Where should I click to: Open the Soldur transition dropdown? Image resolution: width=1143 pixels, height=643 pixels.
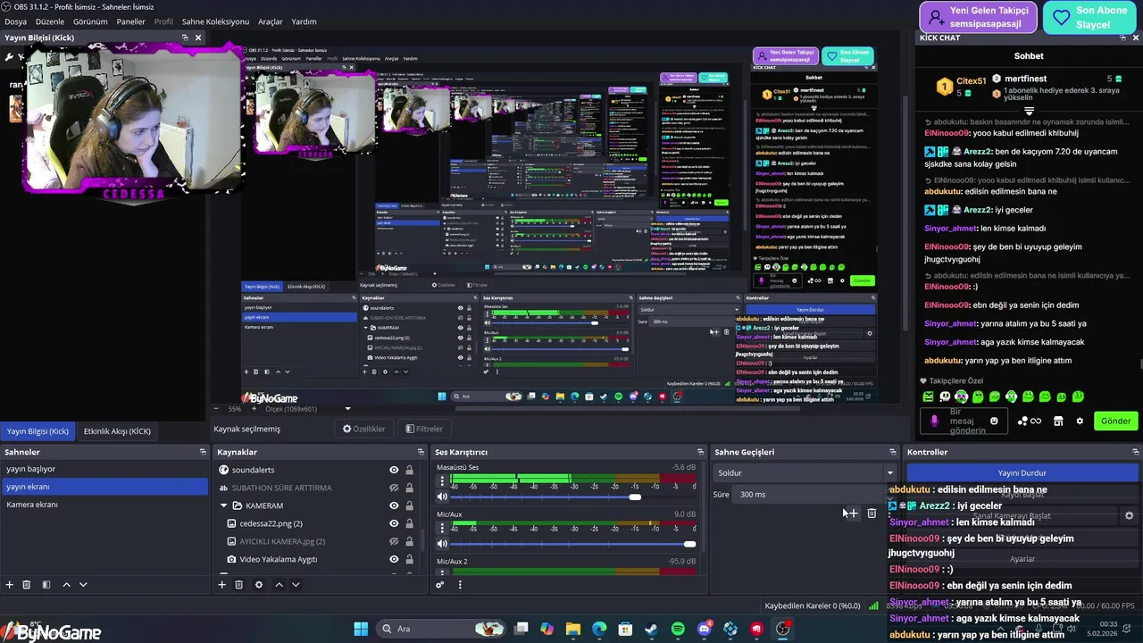click(x=805, y=472)
